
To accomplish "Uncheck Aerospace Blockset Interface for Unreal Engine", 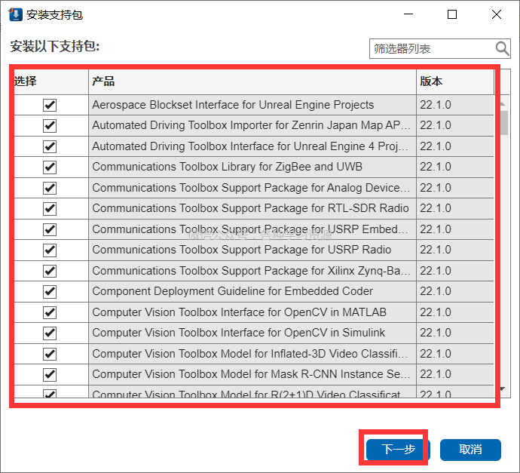I will (x=50, y=105).
